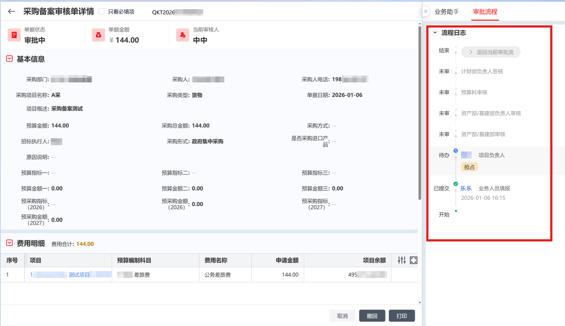Click the fullscreen expand table icon
This screenshot has width=565, height=326.
(x=413, y=260)
